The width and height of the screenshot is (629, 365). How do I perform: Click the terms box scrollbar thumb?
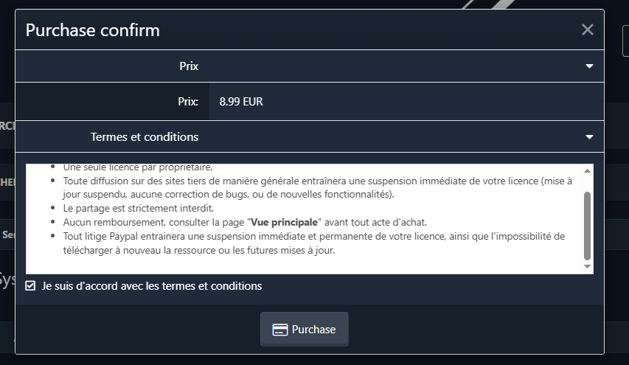point(587,226)
